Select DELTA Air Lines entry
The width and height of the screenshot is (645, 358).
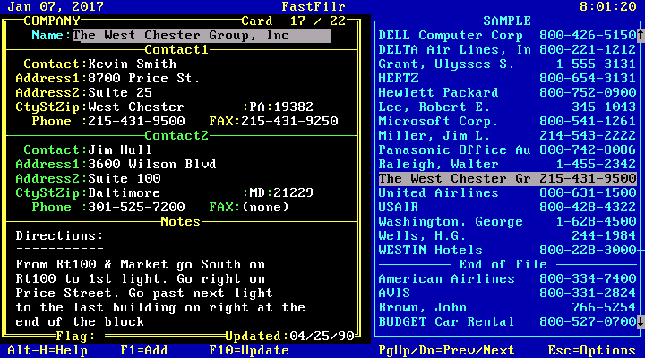point(507,50)
